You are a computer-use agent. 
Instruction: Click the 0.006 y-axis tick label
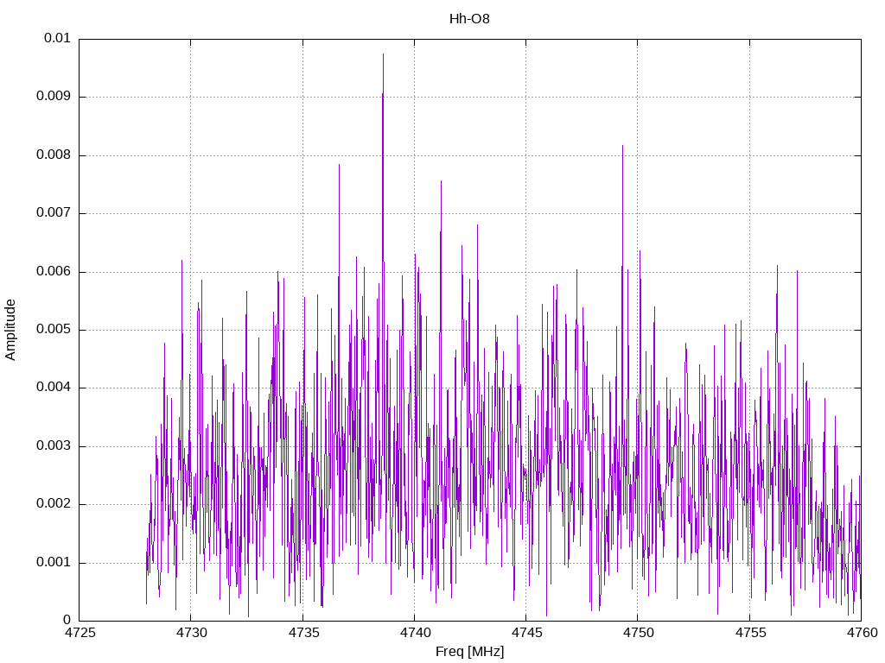[x=54, y=272]
